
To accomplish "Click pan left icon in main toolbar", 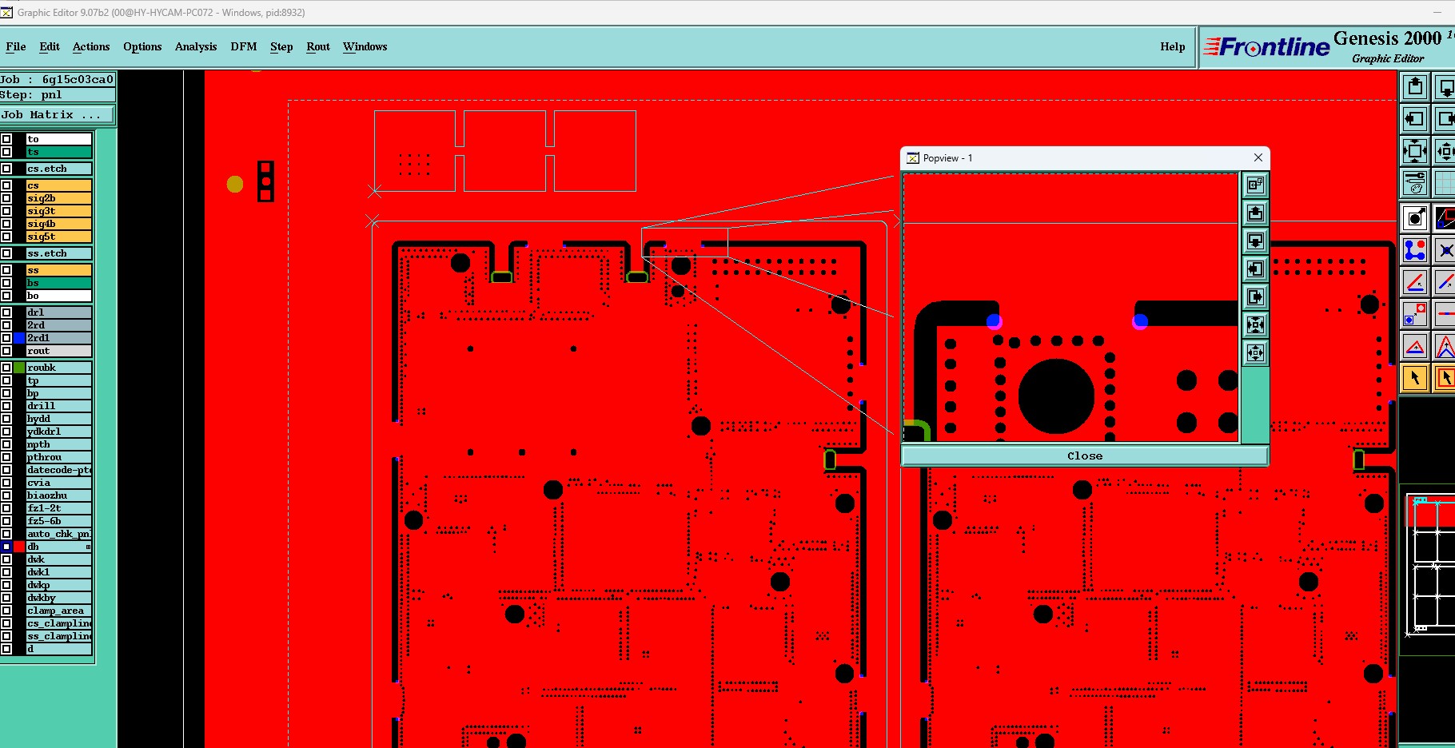I will coord(1414,119).
